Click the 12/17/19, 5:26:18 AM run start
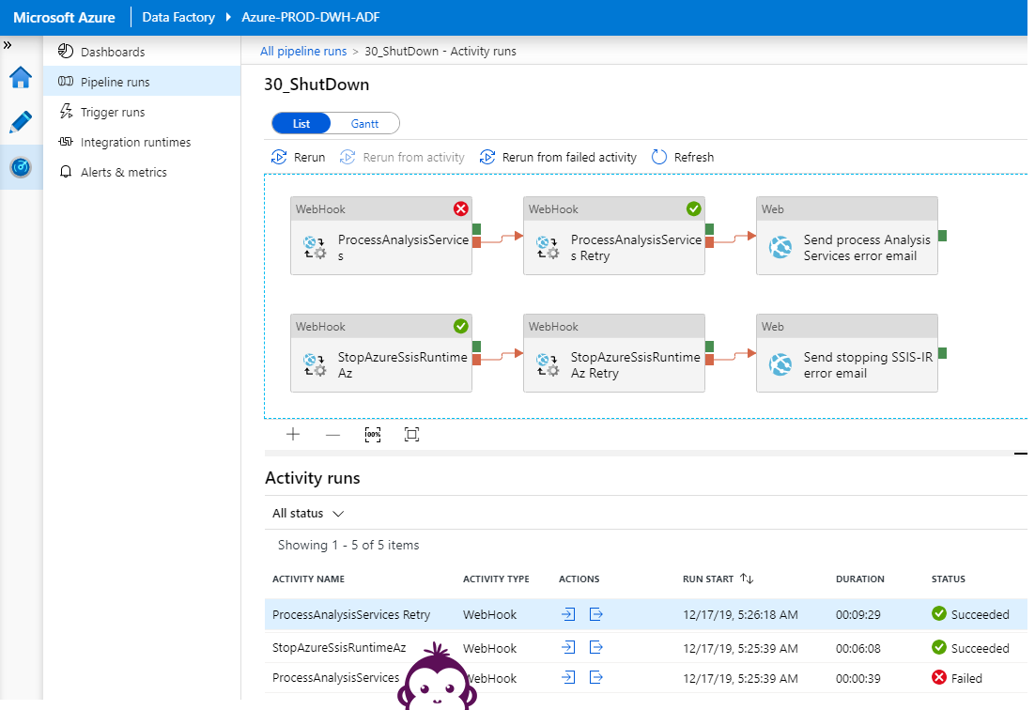The image size is (1035, 710). tap(740, 615)
